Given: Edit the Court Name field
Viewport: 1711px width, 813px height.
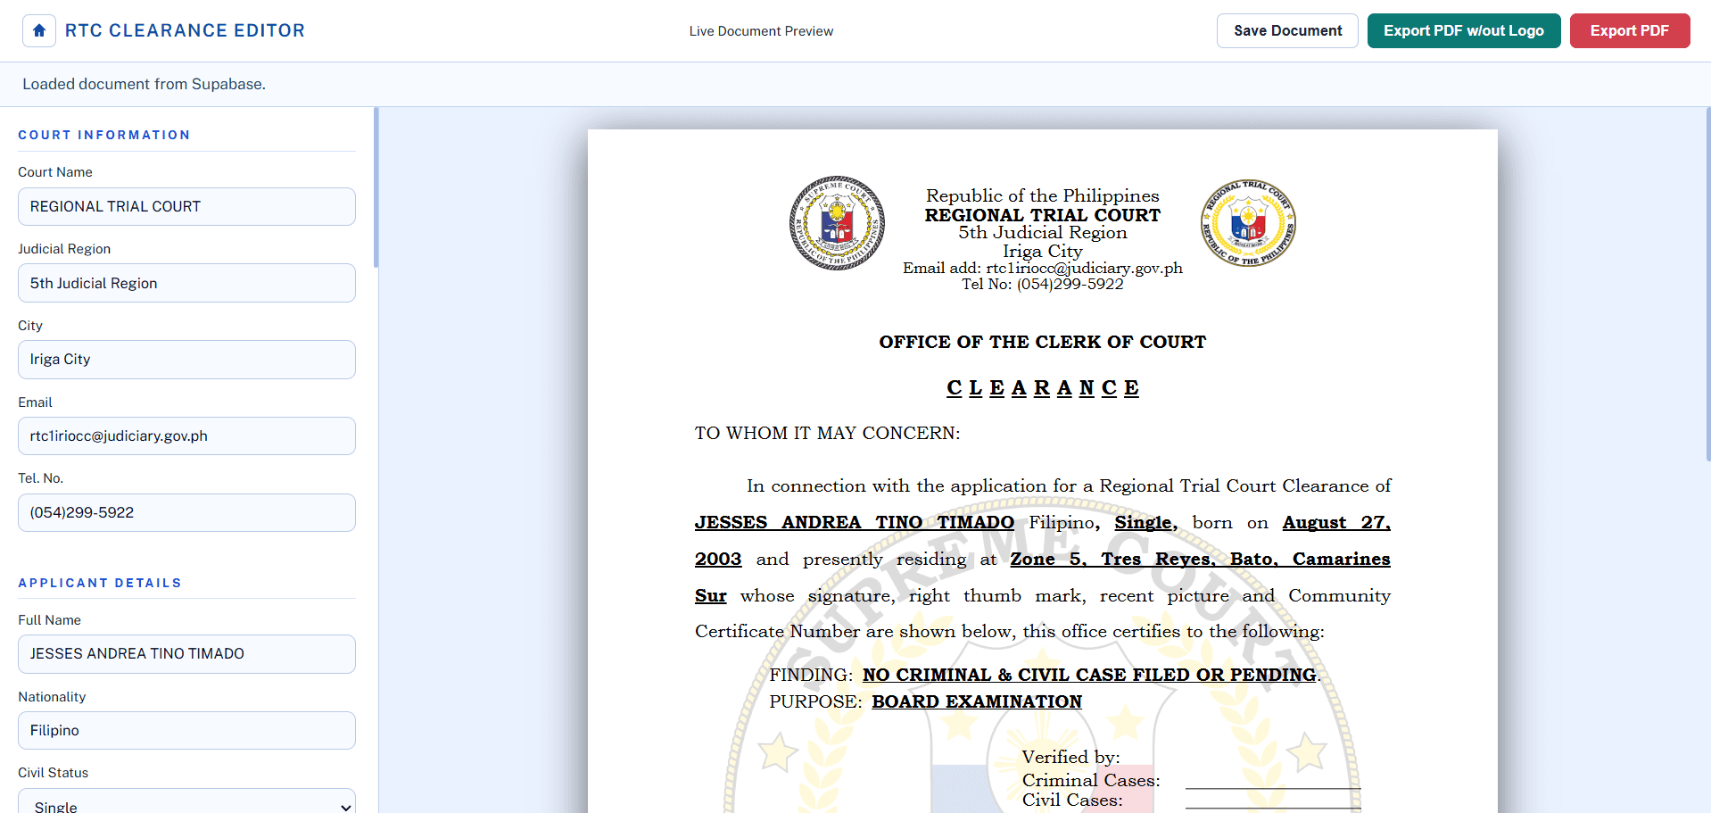Looking at the screenshot, I should point(186,206).
